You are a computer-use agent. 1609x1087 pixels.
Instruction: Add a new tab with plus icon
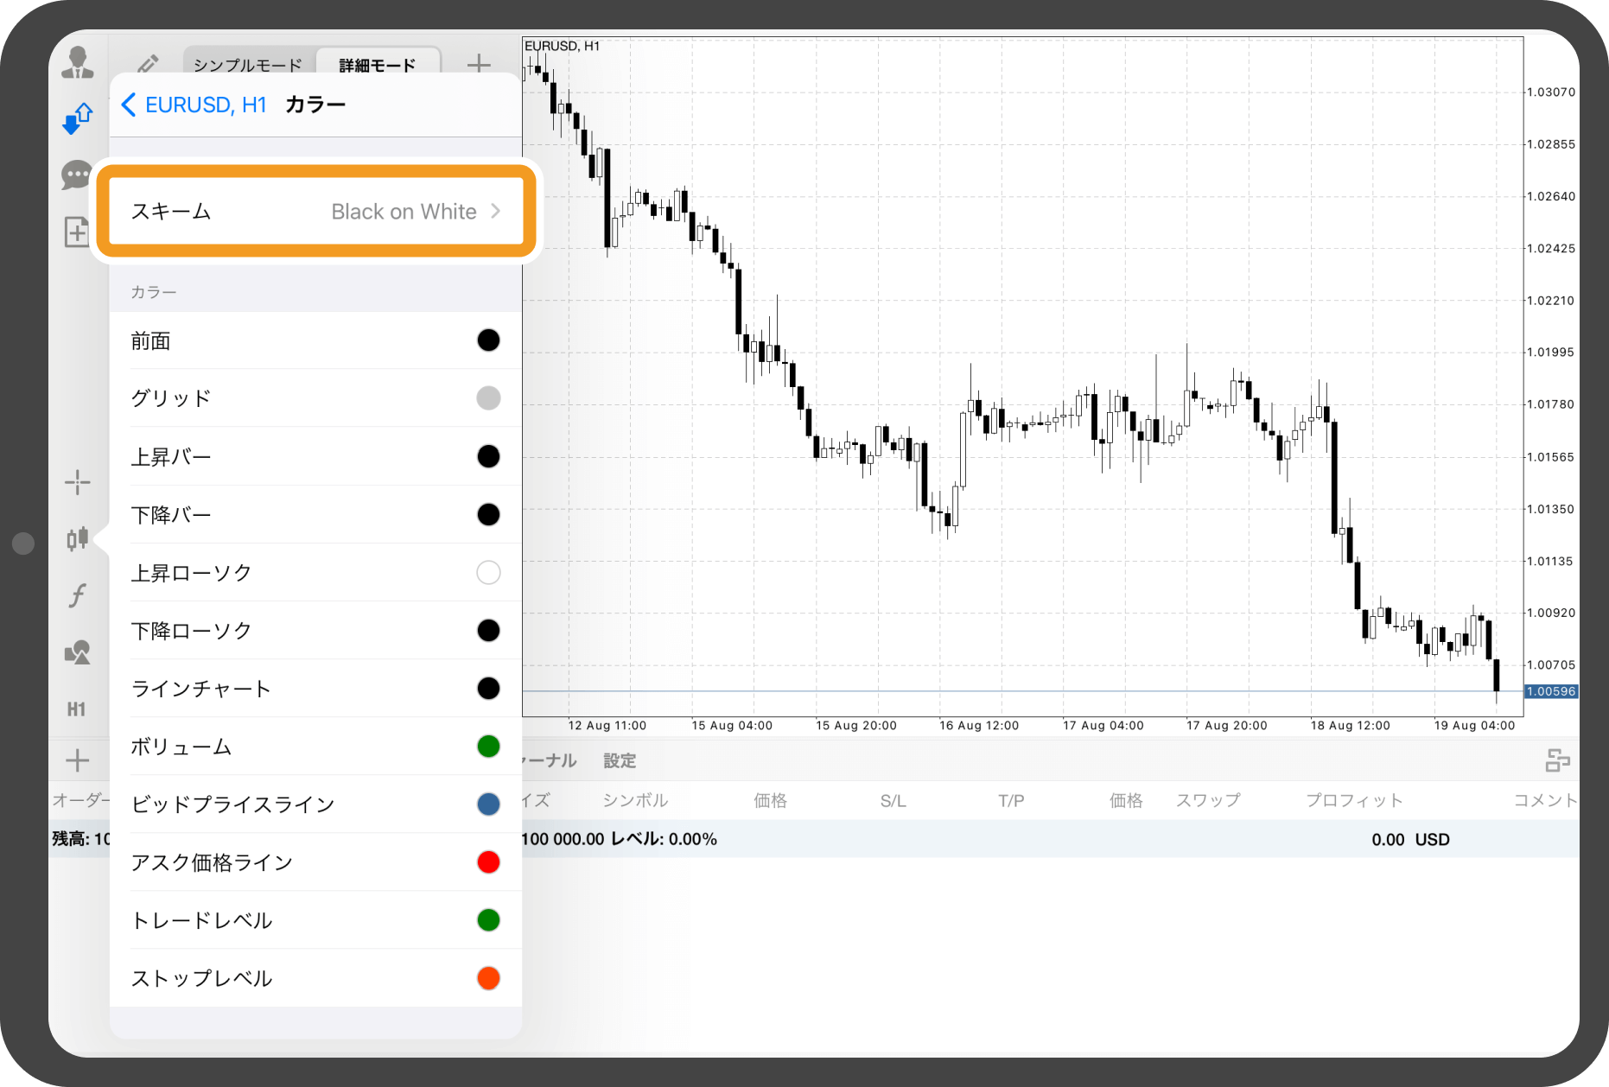point(479,64)
